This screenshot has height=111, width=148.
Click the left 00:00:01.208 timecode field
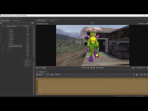42,24
